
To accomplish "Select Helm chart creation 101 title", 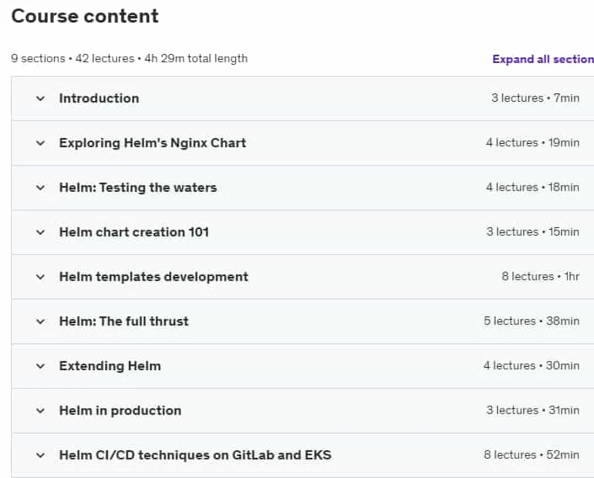I will [x=134, y=232].
